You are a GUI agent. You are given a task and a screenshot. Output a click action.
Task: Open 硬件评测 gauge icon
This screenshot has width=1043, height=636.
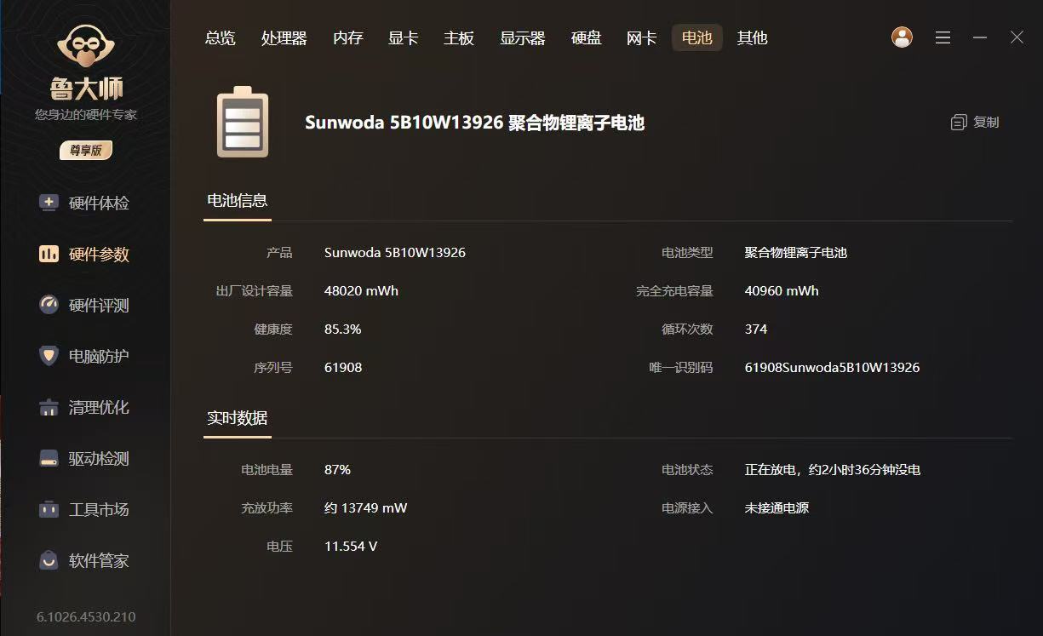pyautogui.click(x=49, y=305)
